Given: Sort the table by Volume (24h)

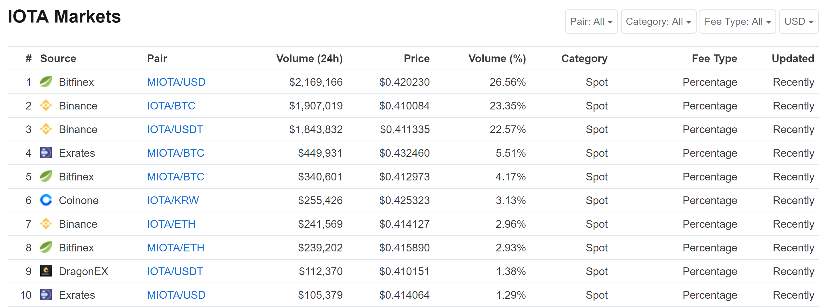Looking at the screenshot, I should pos(309,58).
